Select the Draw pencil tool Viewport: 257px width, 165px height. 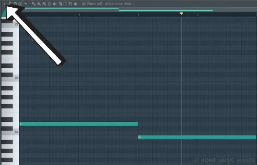(x=34, y=4)
